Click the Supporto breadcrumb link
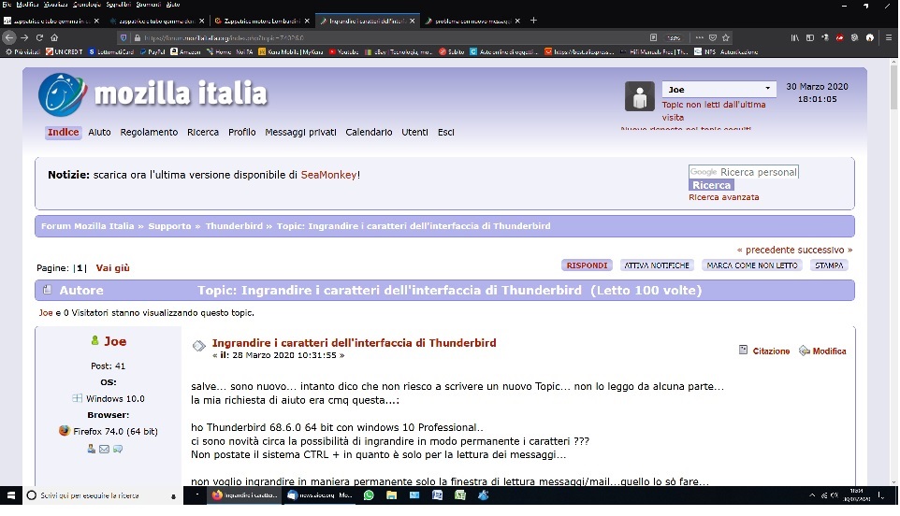The image size is (900, 516). tap(169, 226)
